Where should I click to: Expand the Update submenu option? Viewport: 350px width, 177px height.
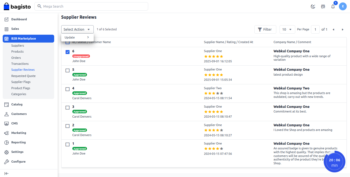77,37
